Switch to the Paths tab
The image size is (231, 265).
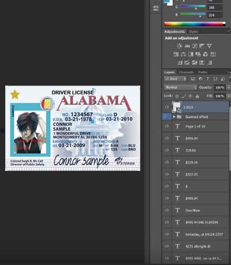203,72
